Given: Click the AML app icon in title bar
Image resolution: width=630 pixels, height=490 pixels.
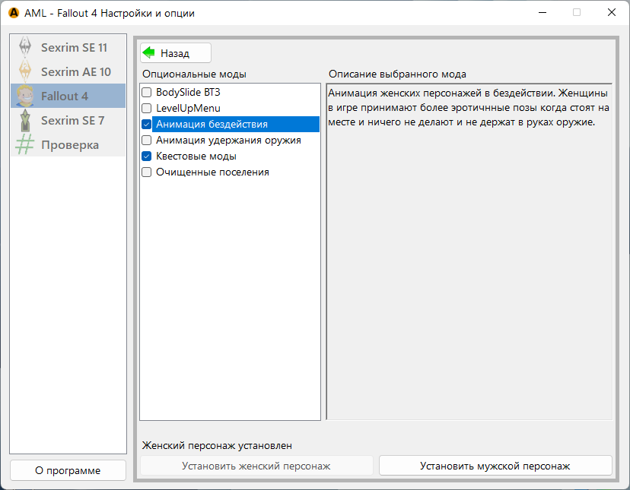Looking at the screenshot, I should click(13, 13).
